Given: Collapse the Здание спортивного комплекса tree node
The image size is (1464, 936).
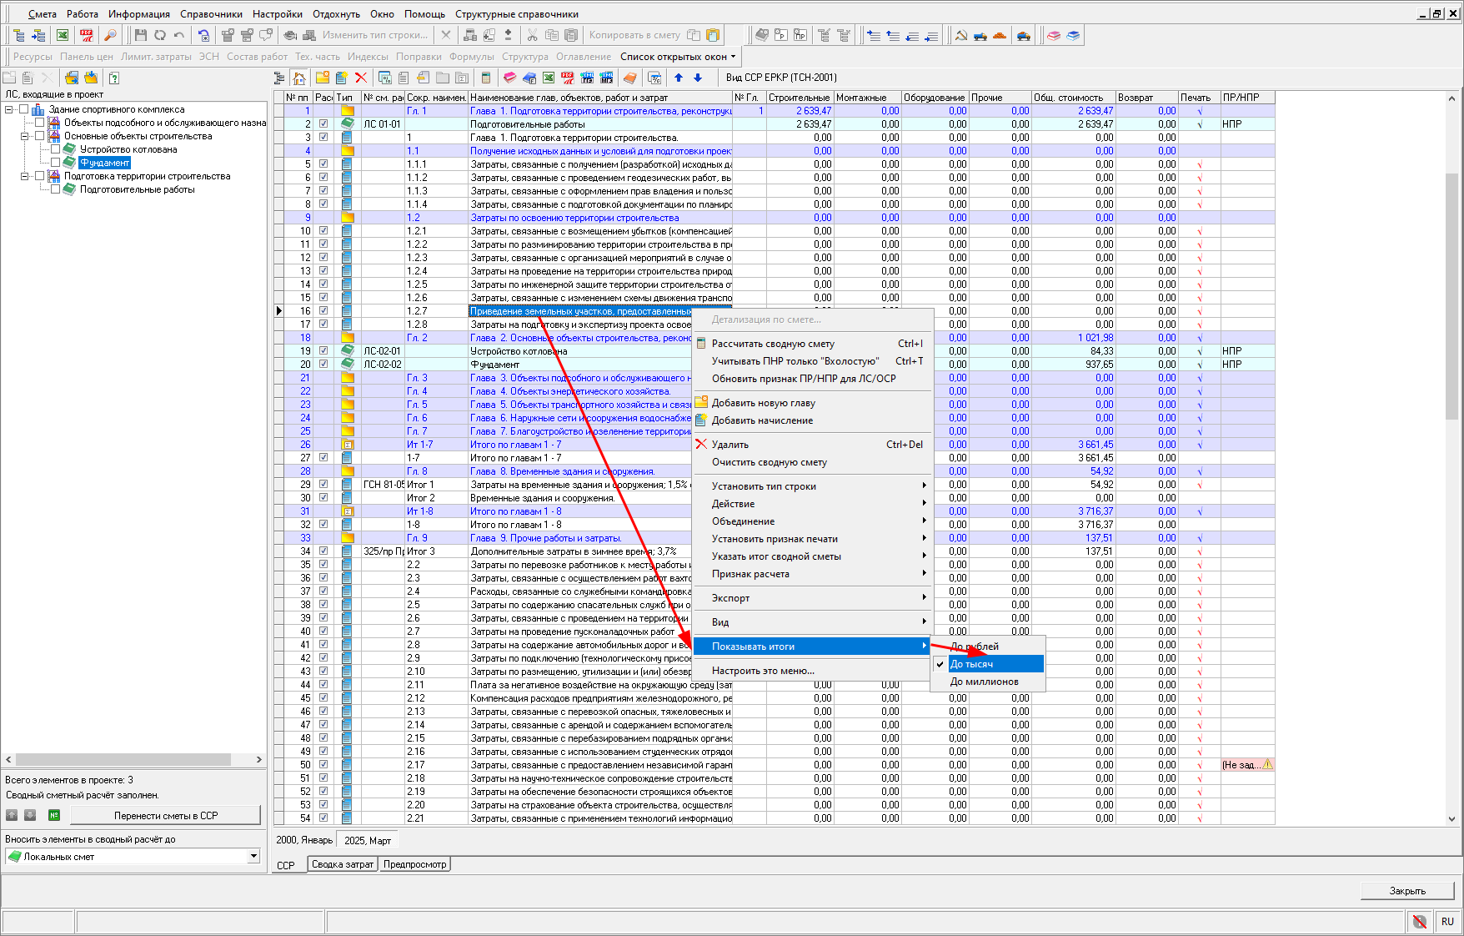Looking at the screenshot, I should pyautogui.click(x=8, y=109).
